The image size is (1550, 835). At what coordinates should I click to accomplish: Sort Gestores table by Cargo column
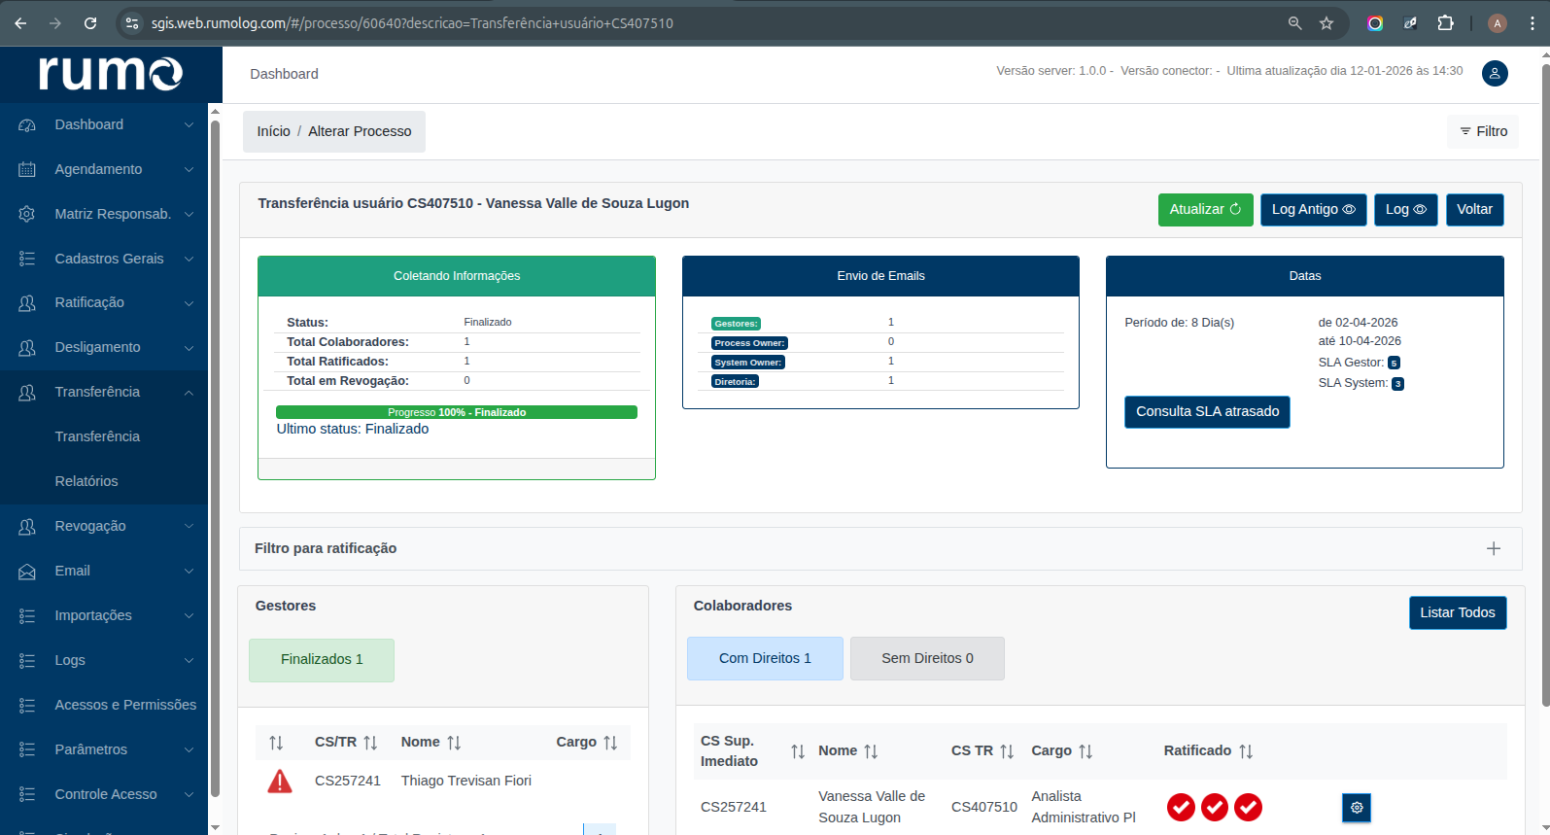point(610,744)
